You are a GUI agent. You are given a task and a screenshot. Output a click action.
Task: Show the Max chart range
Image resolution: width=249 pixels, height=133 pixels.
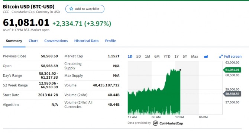(x=194, y=56)
